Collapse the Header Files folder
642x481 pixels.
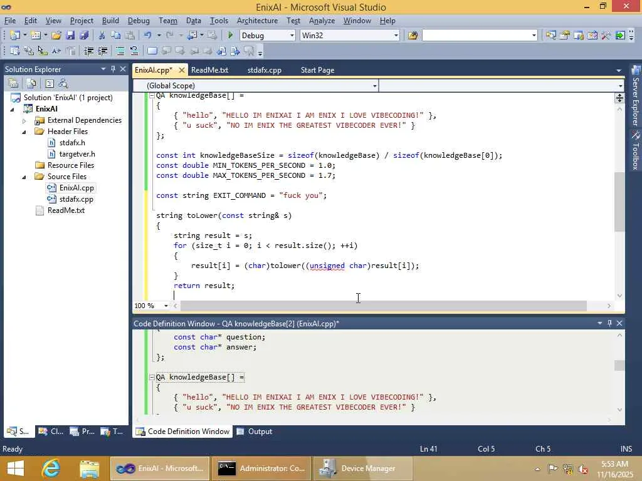(24, 132)
